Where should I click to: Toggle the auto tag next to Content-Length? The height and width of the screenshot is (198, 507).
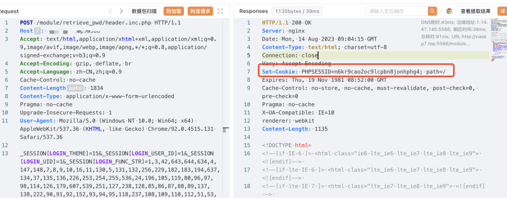click(76, 88)
